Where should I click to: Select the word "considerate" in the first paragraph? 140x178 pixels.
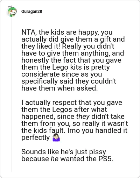click(x=41, y=74)
